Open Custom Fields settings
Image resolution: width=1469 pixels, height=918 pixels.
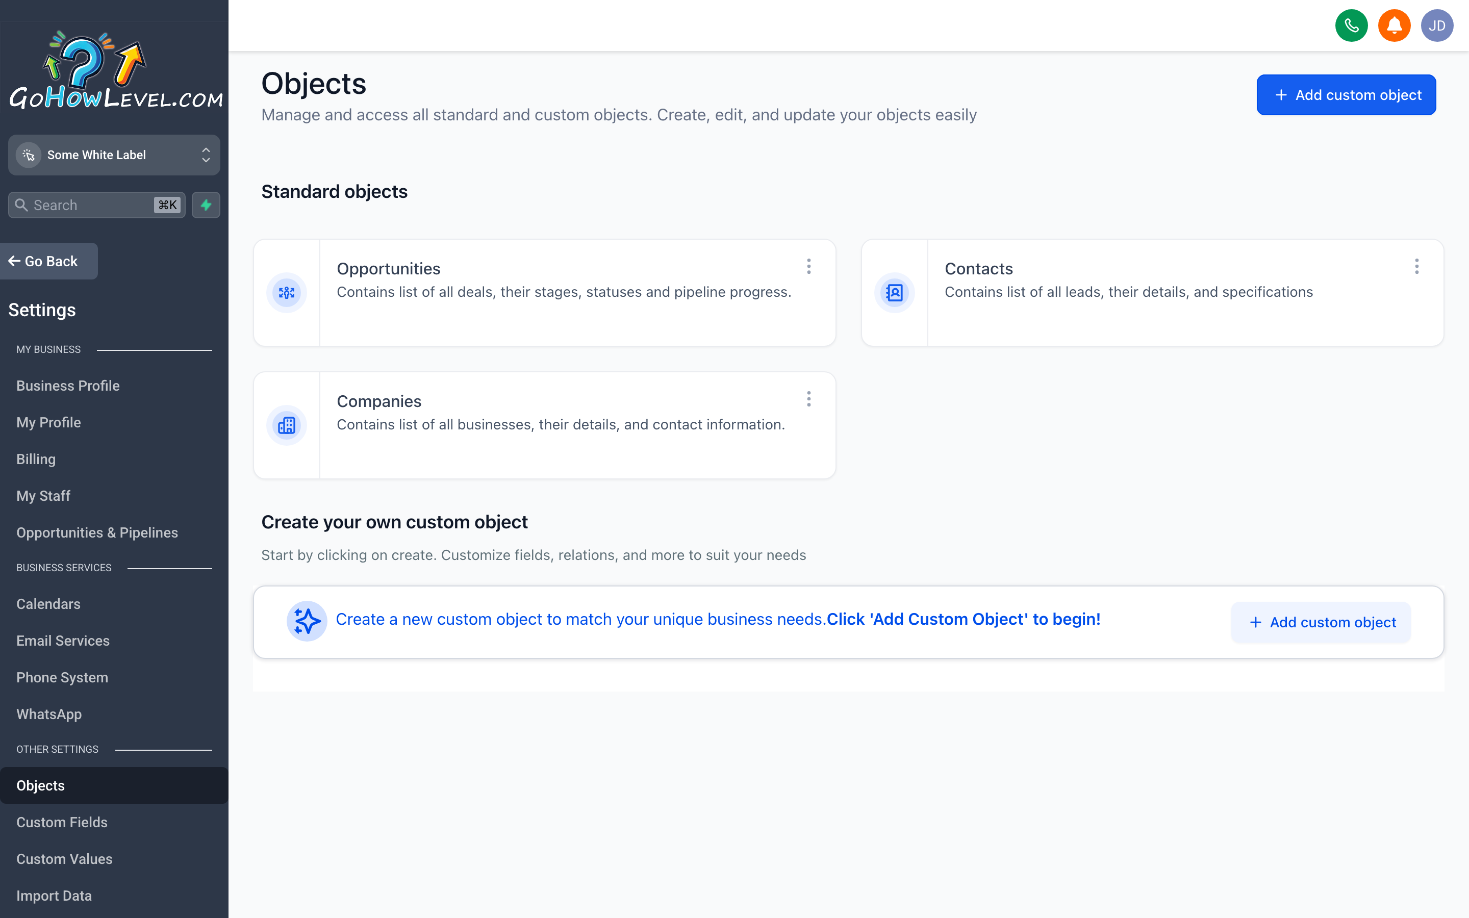tap(62, 822)
